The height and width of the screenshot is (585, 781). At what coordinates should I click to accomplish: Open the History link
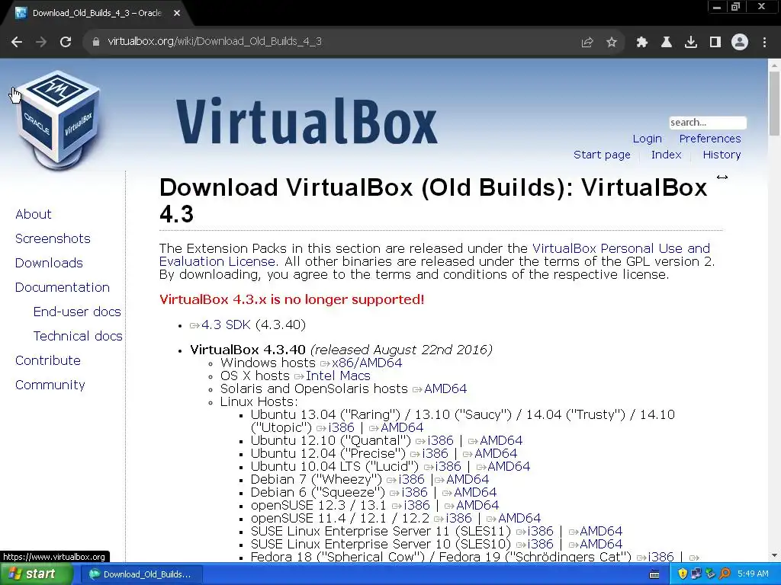[x=722, y=155]
